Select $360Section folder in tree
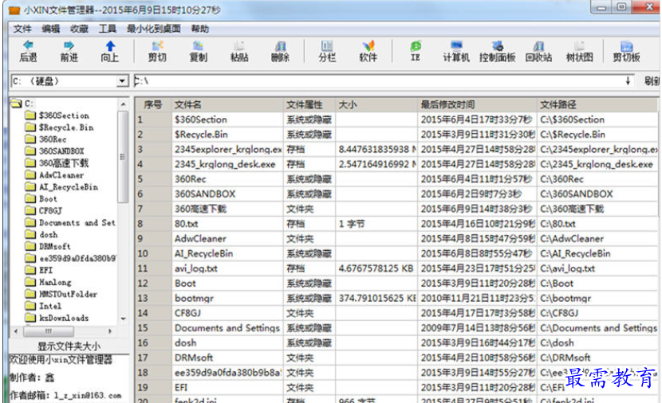Viewport: 662px width, 403px height. tap(64, 115)
